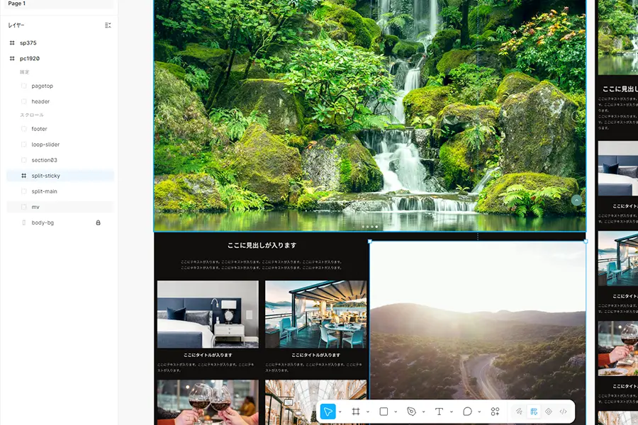
Task: Click description paragraph below main heading
Action: coord(262,265)
